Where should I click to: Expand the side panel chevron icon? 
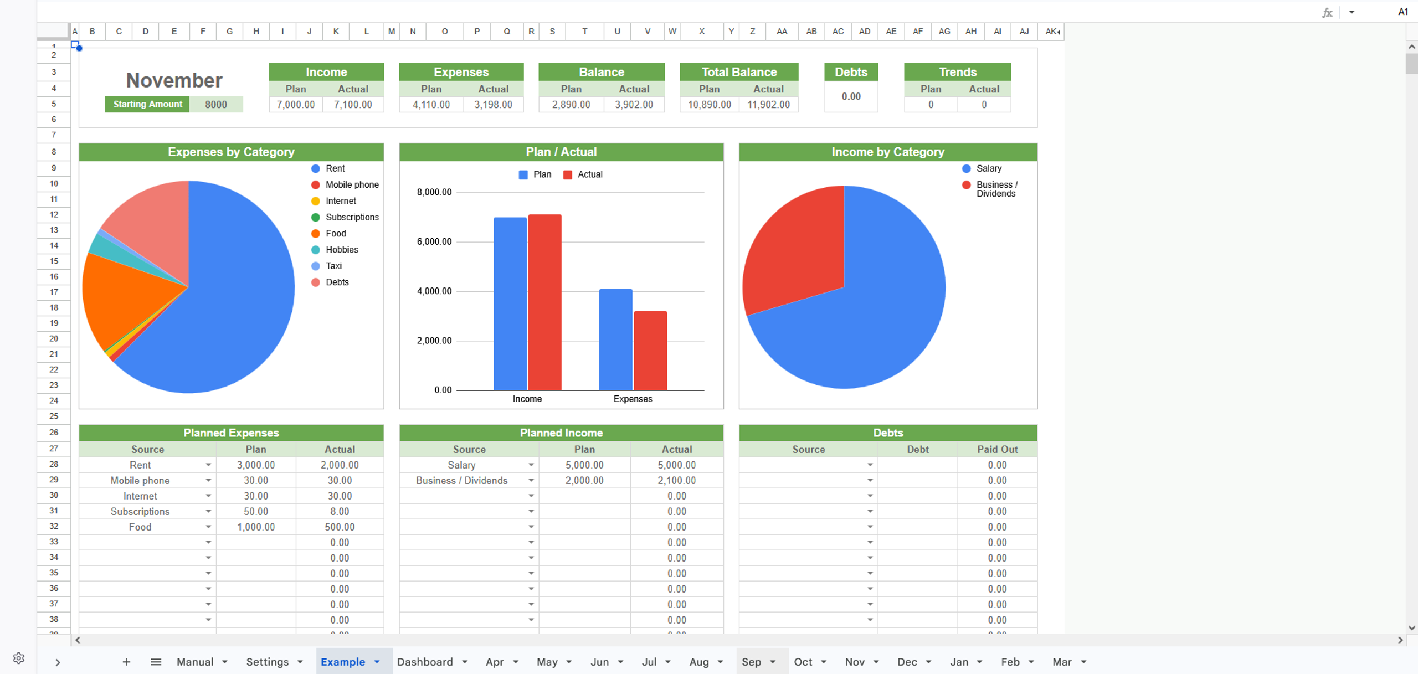pyautogui.click(x=58, y=662)
